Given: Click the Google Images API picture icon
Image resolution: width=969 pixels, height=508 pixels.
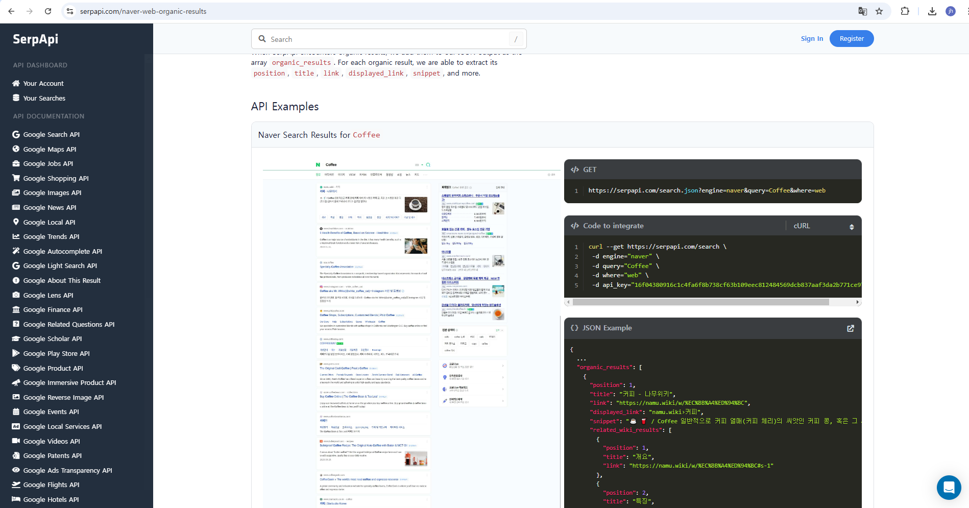Looking at the screenshot, I should tap(16, 192).
